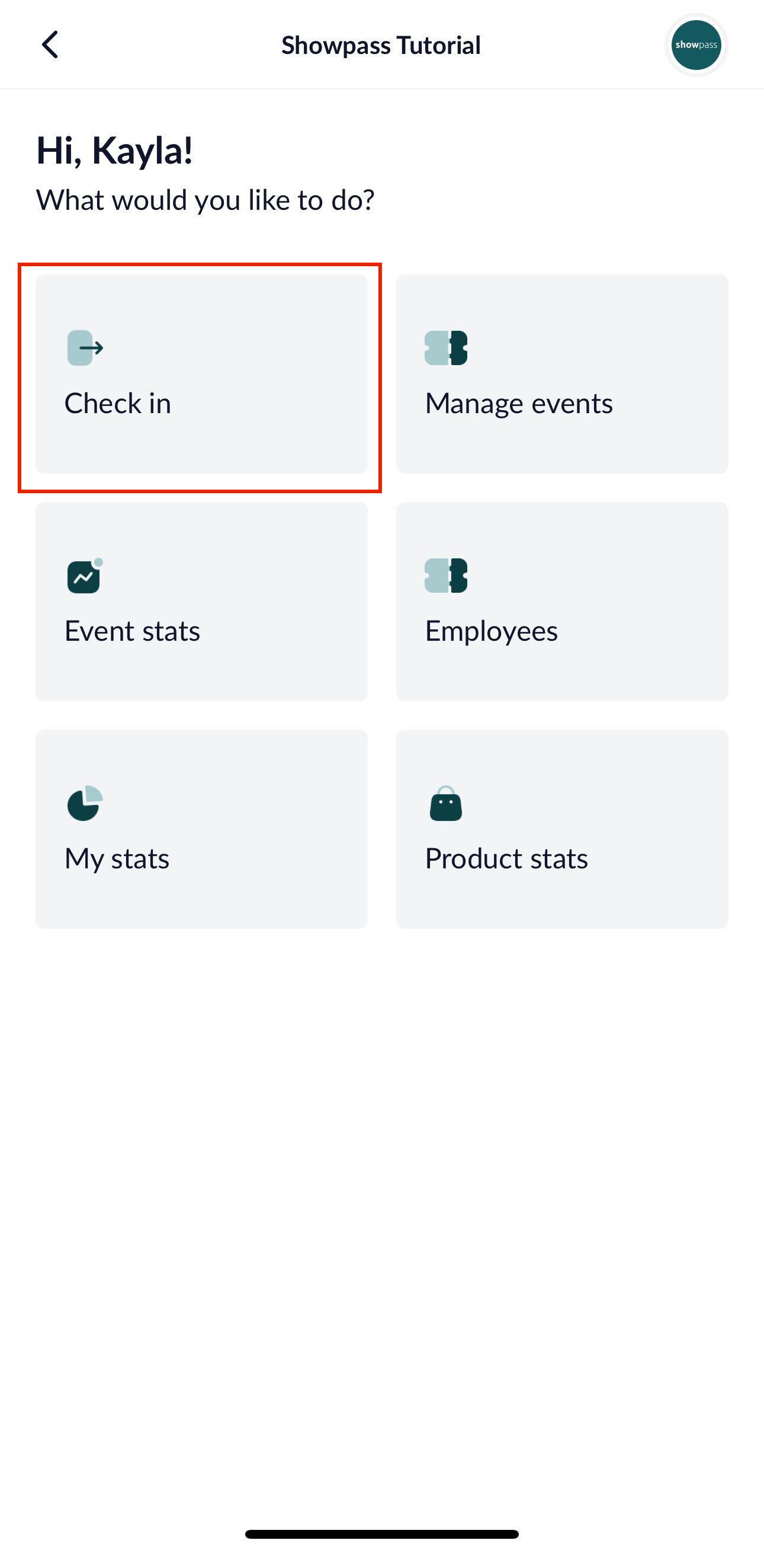
Task: Open the Manage events label
Action: click(519, 403)
